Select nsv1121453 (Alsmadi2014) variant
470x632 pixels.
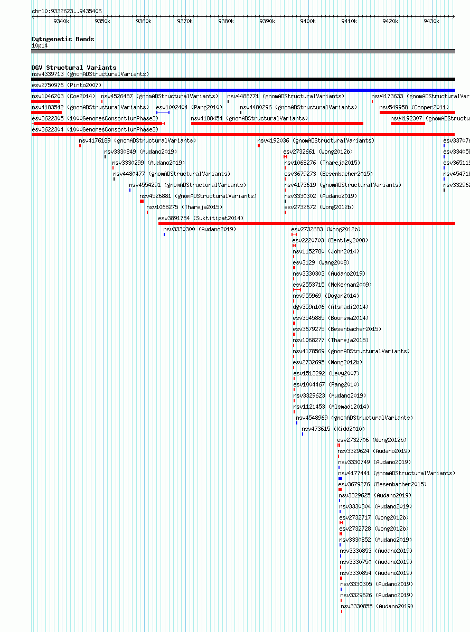coord(331,407)
